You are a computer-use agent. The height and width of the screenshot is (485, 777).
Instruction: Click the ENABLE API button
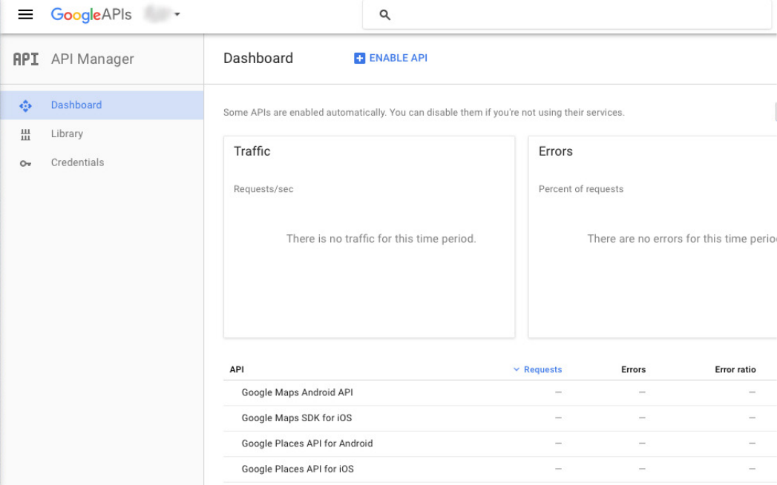click(x=390, y=58)
